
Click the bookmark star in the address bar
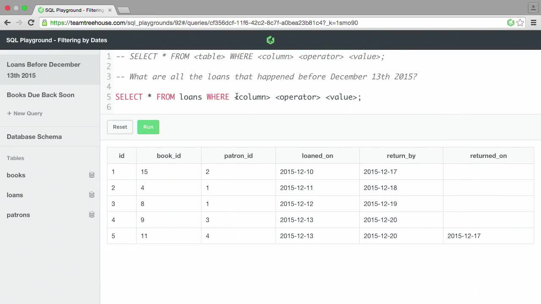[520, 23]
